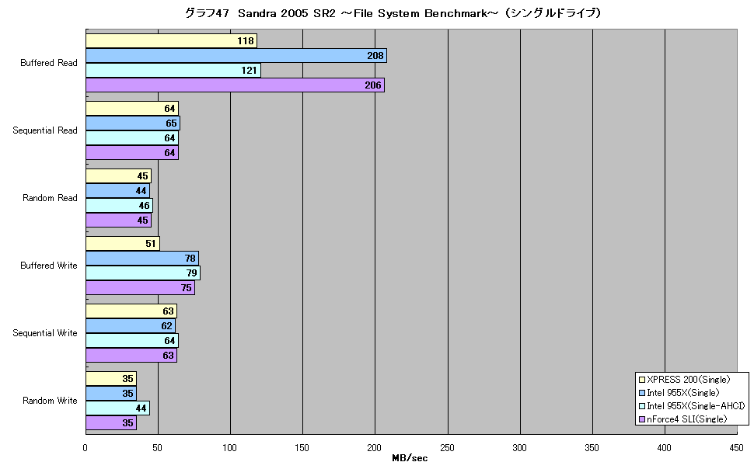754x469 pixels.
Task: Click the yellow Buffered Read bar labeled 118
Action: click(171, 41)
